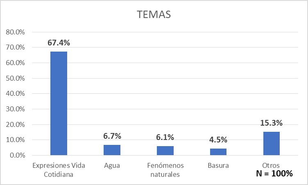The height and width of the screenshot is (185, 308).
Task: Click the Agua category label
Action: (112, 166)
